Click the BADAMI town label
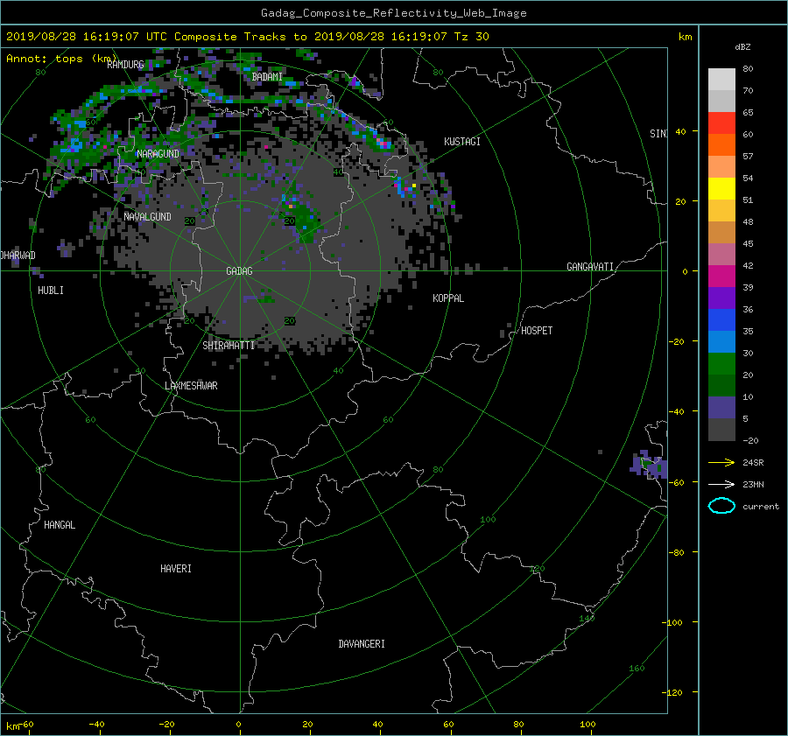Viewport: 788px width, 736px height. pyautogui.click(x=267, y=77)
